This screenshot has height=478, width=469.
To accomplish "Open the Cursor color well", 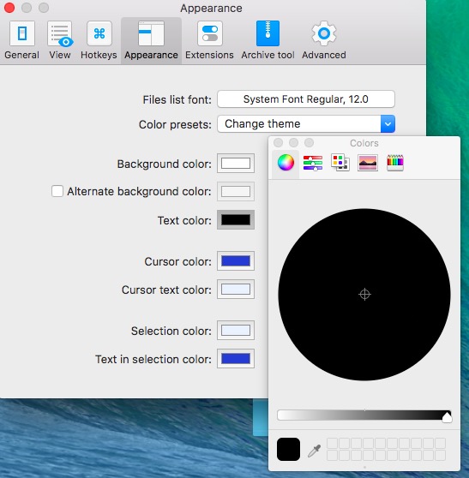I will 236,261.
